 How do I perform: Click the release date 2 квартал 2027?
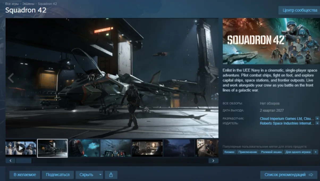tap(272, 110)
